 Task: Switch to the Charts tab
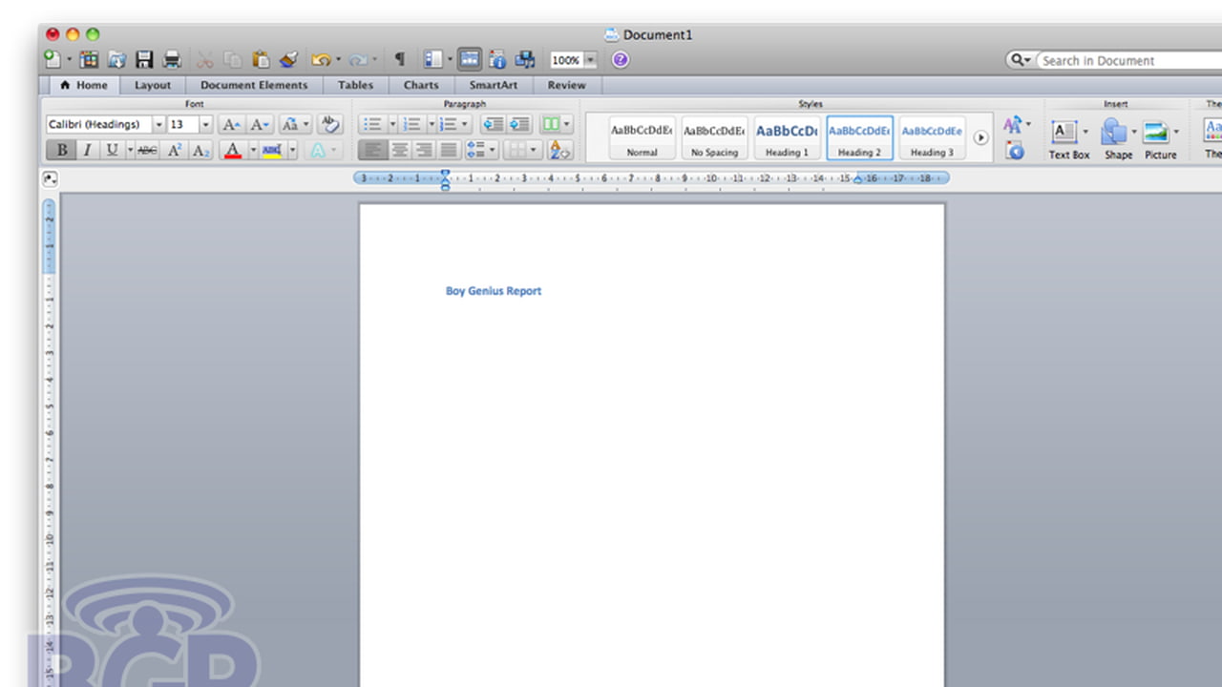(x=421, y=85)
